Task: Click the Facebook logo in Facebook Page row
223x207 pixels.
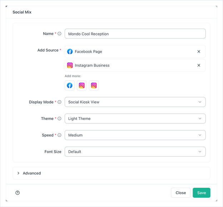Action: [70, 51]
